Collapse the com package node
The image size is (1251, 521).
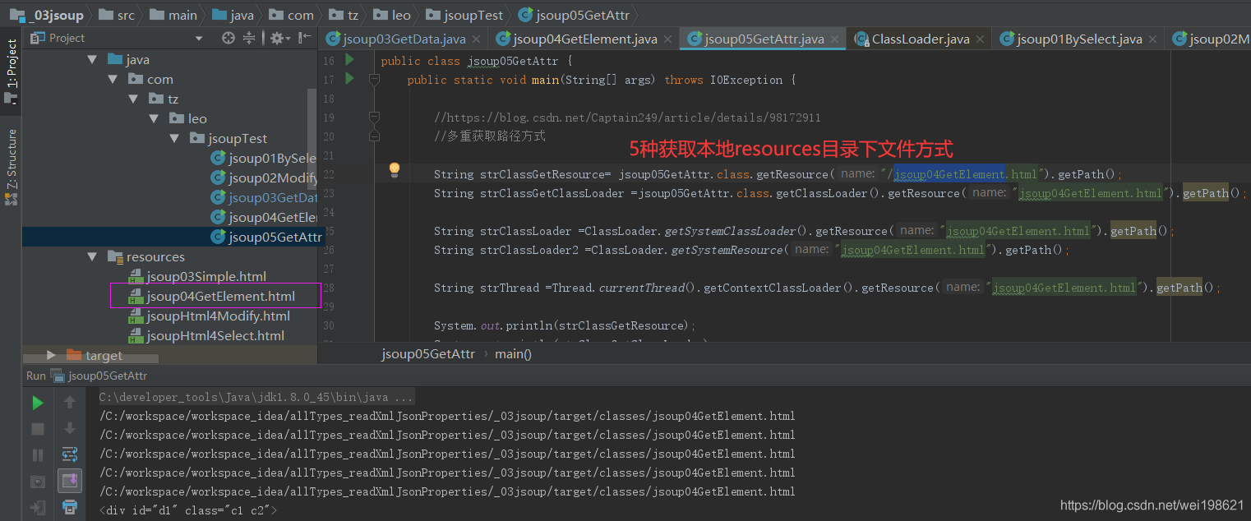(113, 79)
